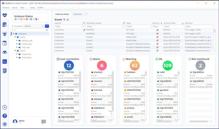Image resolution: width=219 pixels, height=129 pixels.
Task: Collapse the Dalna tree node
Action: point(15,37)
